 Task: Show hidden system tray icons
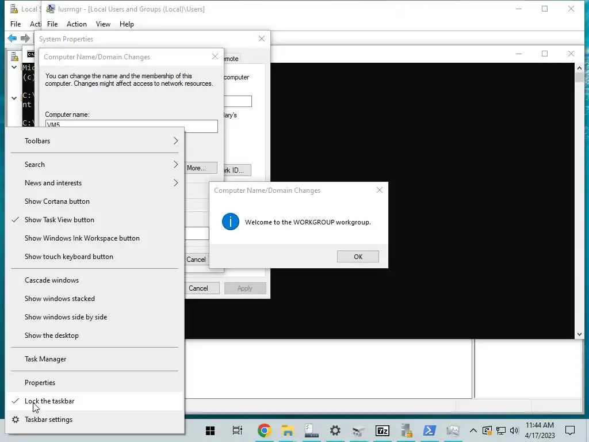[x=473, y=430]
